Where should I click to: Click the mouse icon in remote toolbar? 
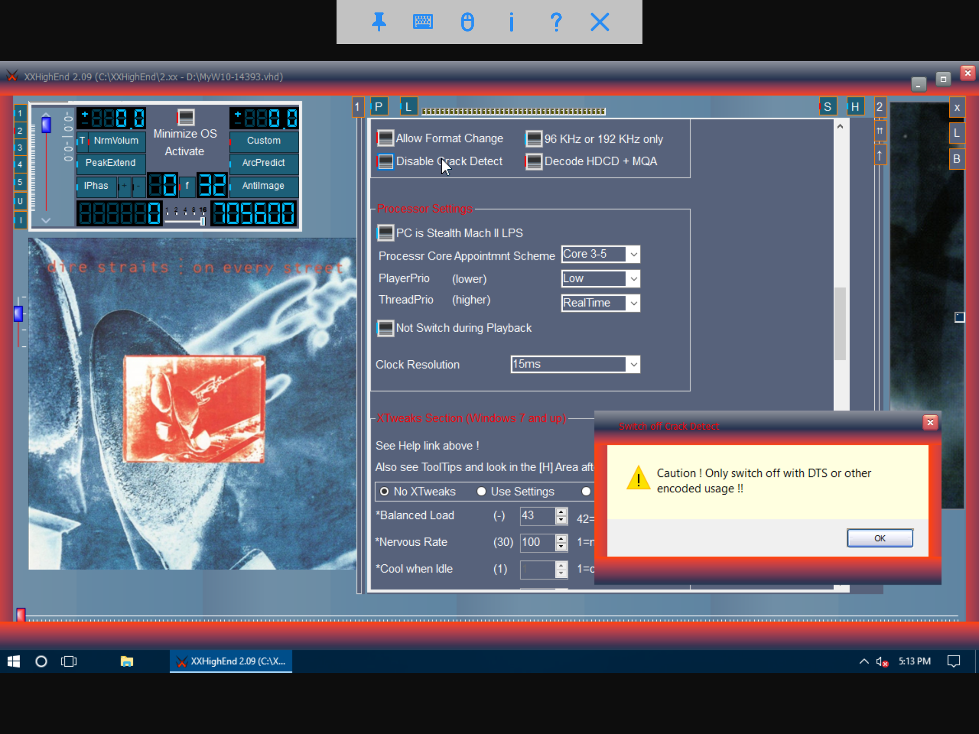(x=468, y=22)
